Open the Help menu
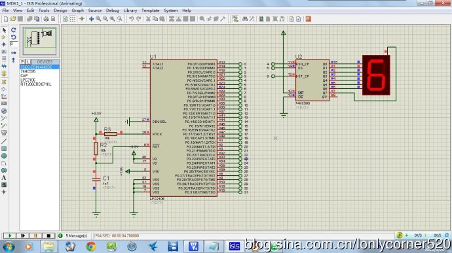 187,10
